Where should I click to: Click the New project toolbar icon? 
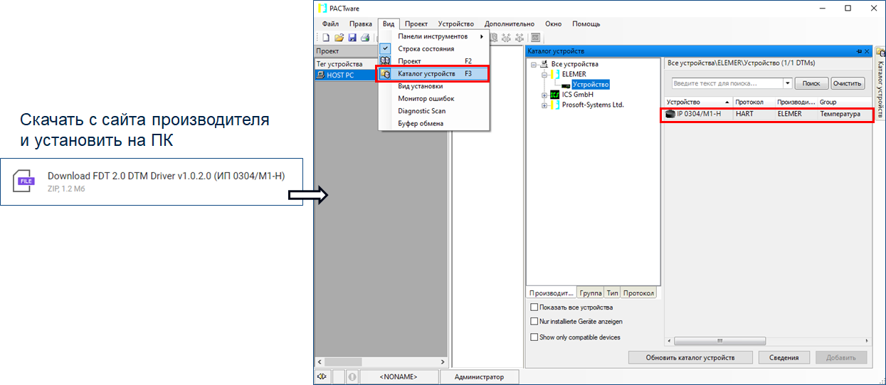coord(326,38)
